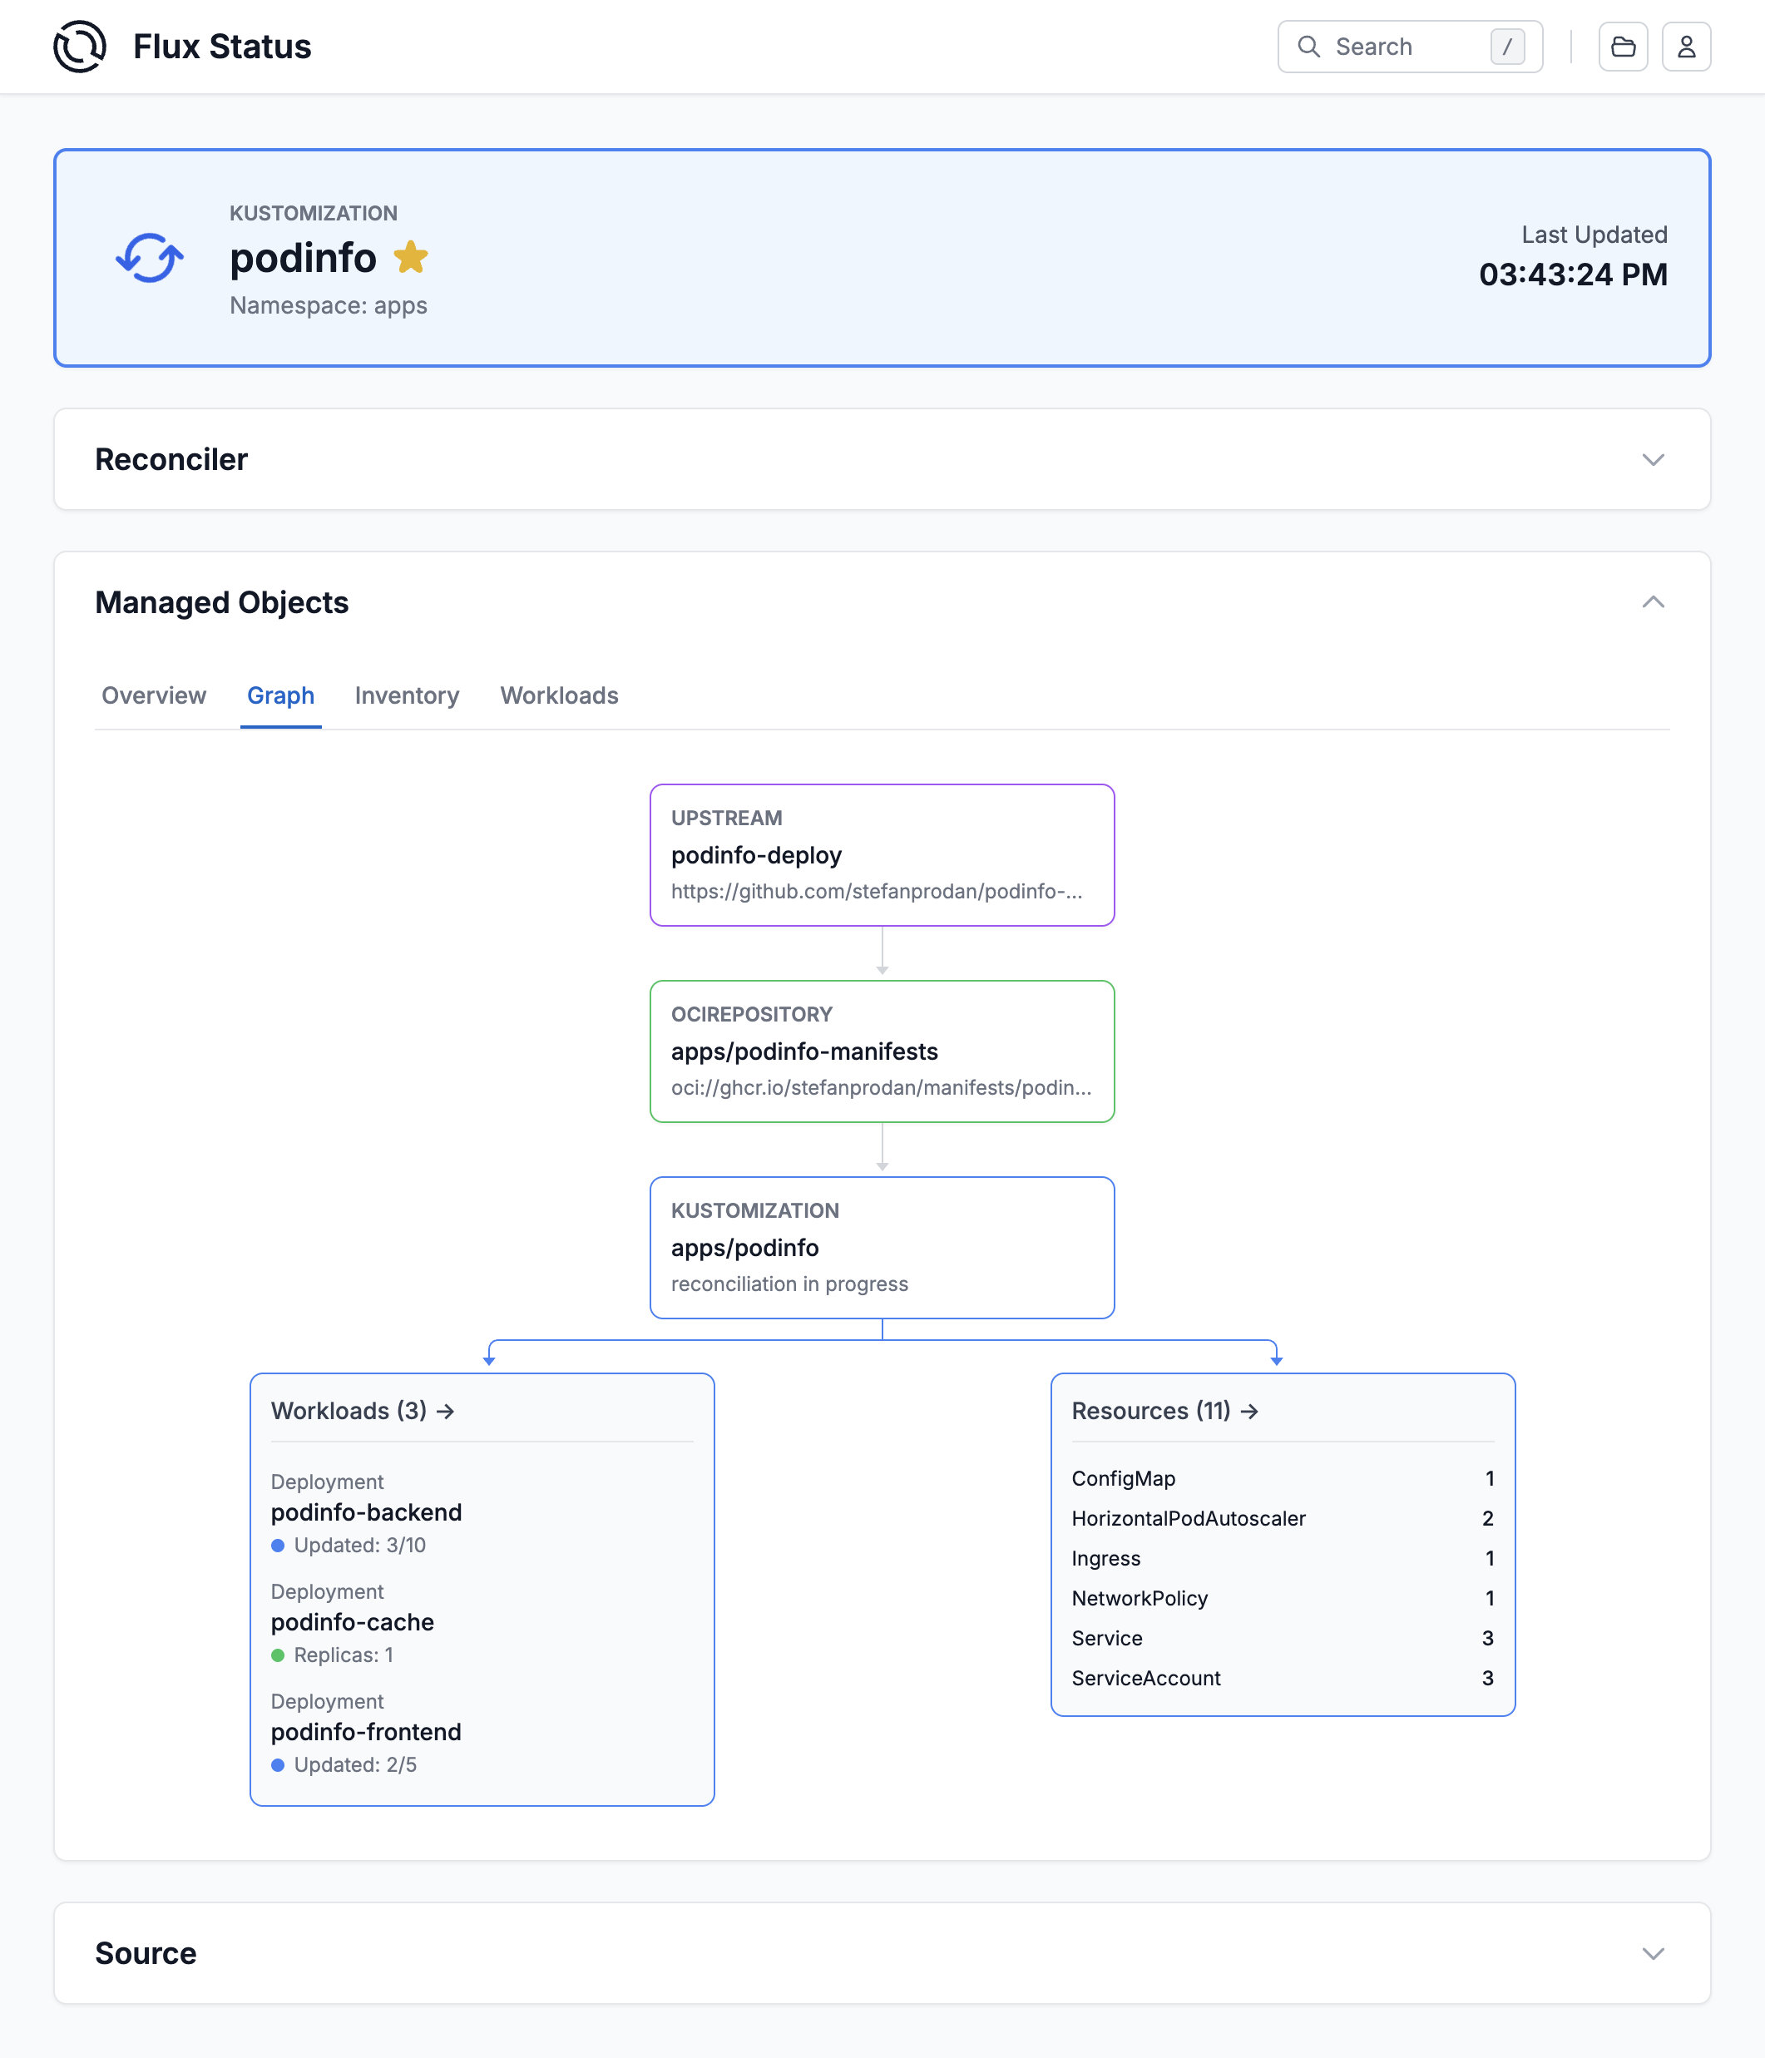Switch to the Inventory tab
The image size is (1765, 2058).
click(406, 696)
